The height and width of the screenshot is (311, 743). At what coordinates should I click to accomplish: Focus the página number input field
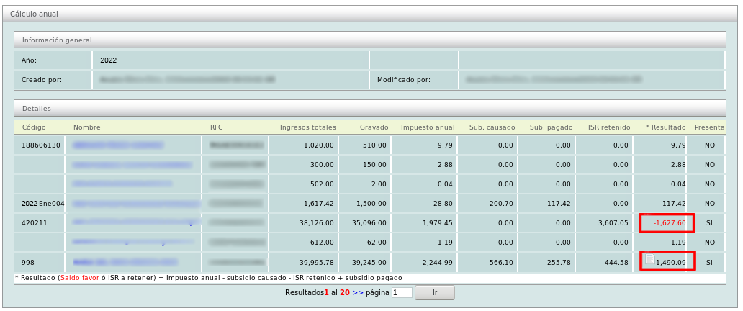402,293
